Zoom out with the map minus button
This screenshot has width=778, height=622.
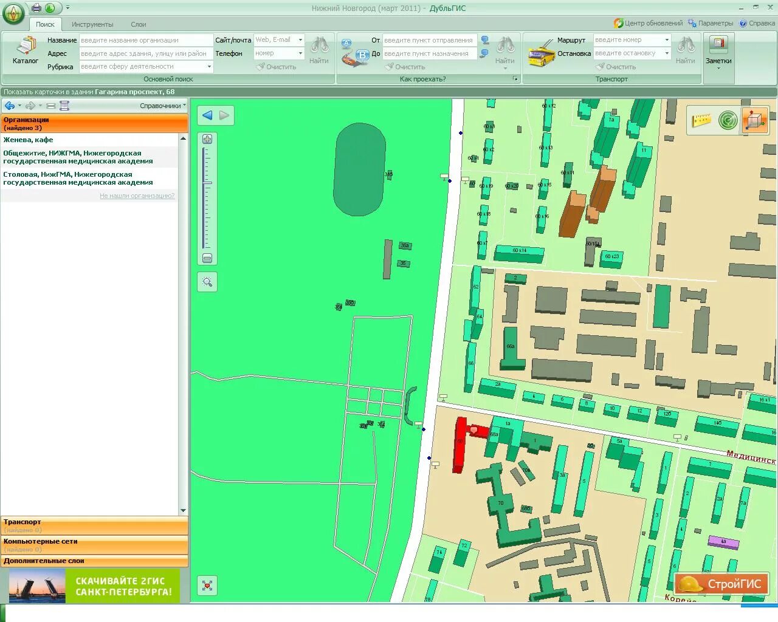(x=207, y=258)
